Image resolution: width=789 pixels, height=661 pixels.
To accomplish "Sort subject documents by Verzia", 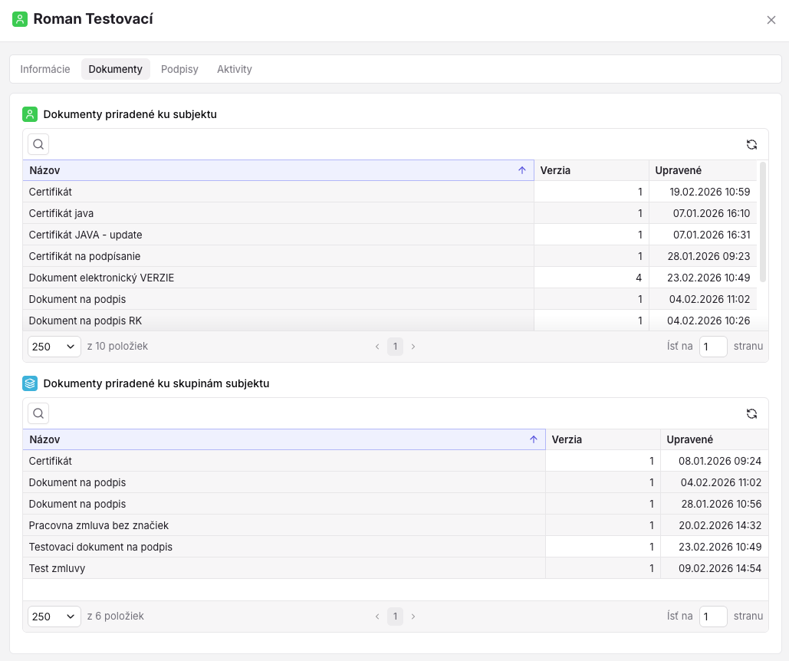I will pos(591,170).
